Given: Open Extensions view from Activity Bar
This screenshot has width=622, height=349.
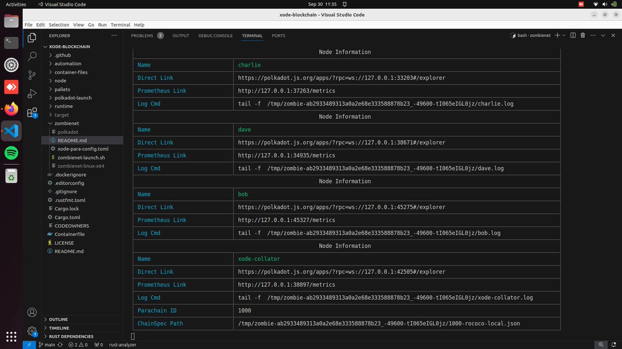Looking at the screenshot, I should pyautogui.click(x=32, y=113).
